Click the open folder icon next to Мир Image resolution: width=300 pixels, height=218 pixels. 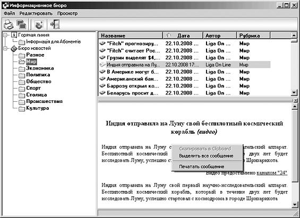point(22,62)
